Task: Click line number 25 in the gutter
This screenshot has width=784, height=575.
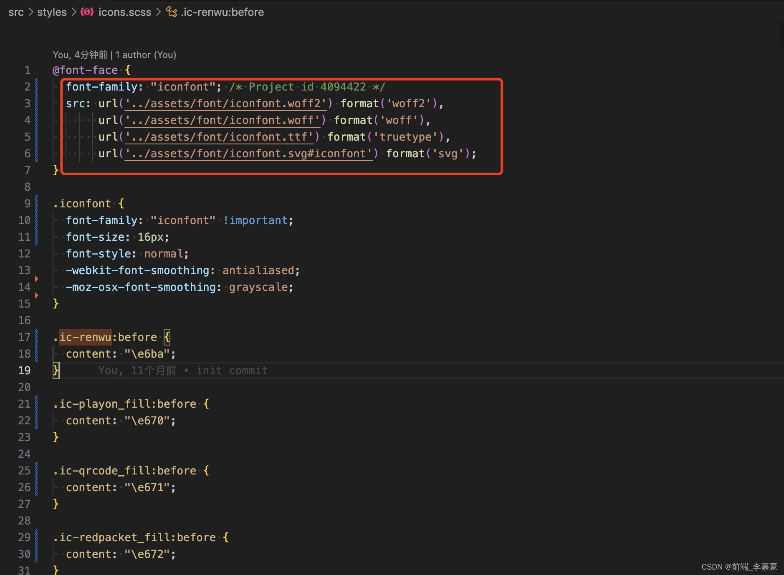Action: pos(24,471)
